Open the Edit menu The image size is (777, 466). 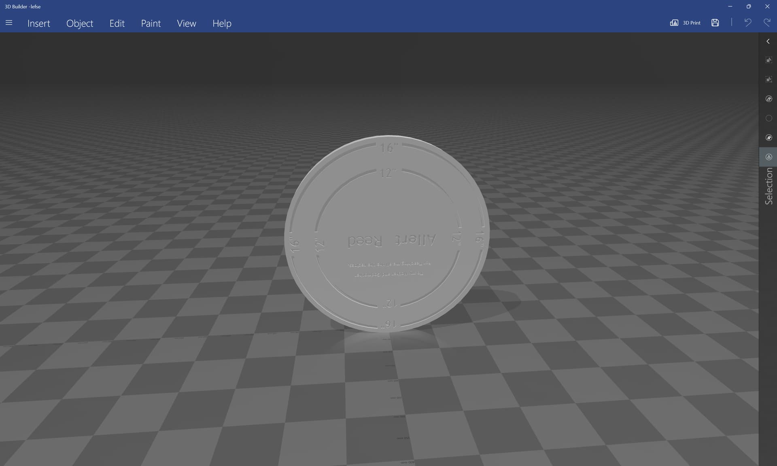coord(117,23)
